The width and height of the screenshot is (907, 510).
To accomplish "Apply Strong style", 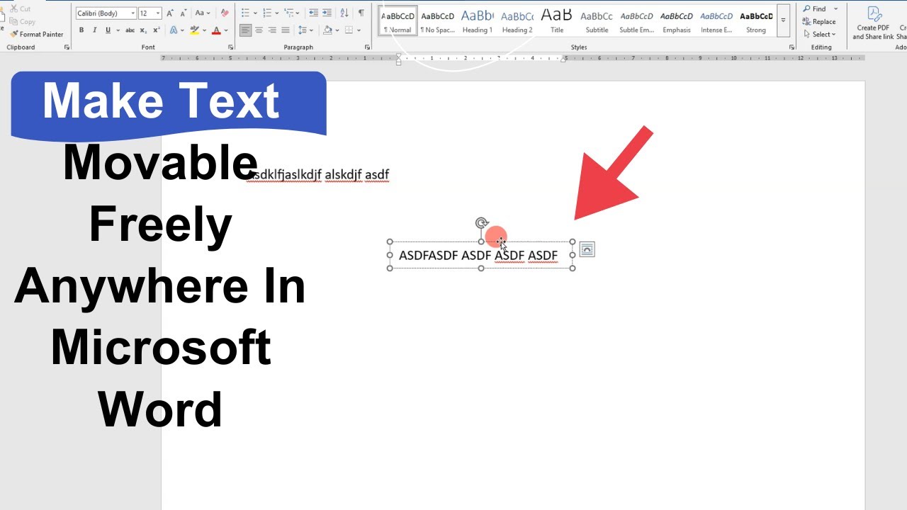I will [756, 20].
